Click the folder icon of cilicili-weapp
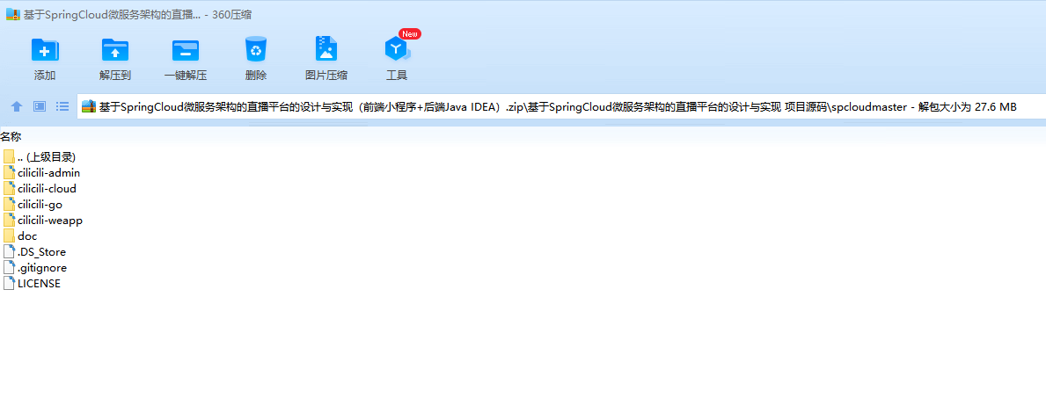This screenshot has height=420, width=1046. [x=9, y=220]
